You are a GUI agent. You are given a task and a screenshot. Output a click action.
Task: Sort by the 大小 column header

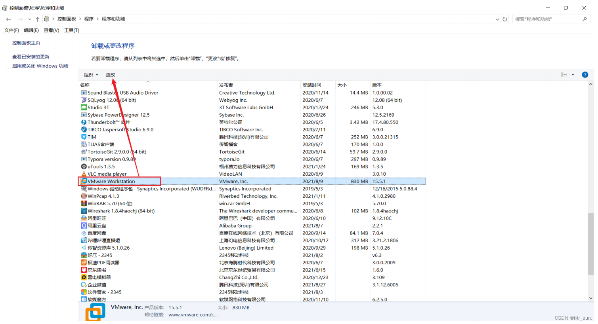pyautogui.click(x=353, y=85)
